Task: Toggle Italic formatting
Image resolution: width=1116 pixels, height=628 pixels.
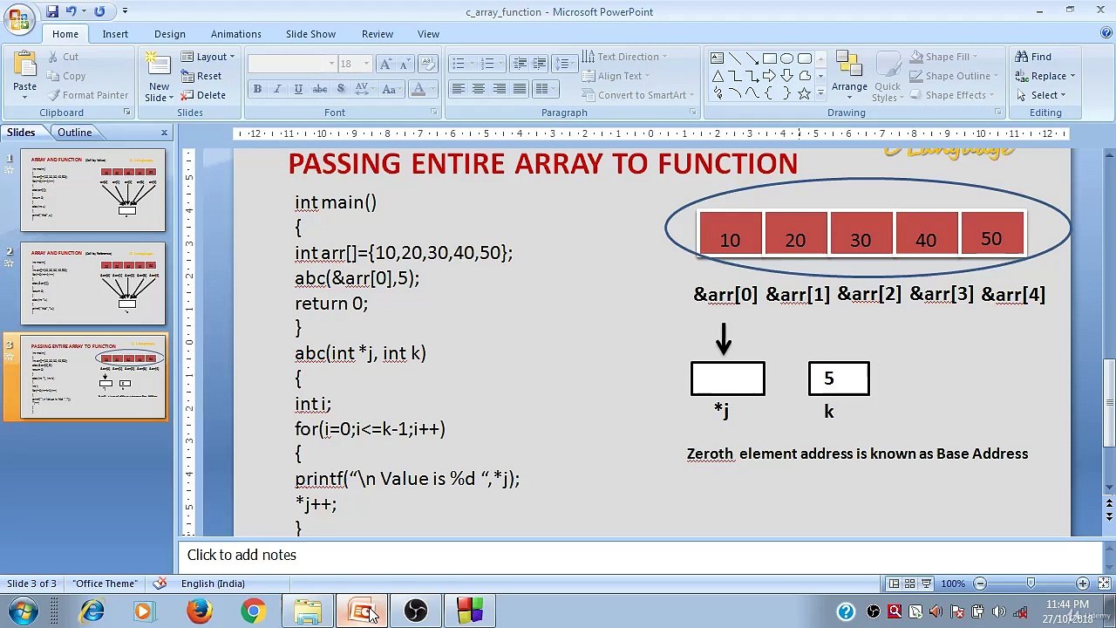Action: click(277, 89)
